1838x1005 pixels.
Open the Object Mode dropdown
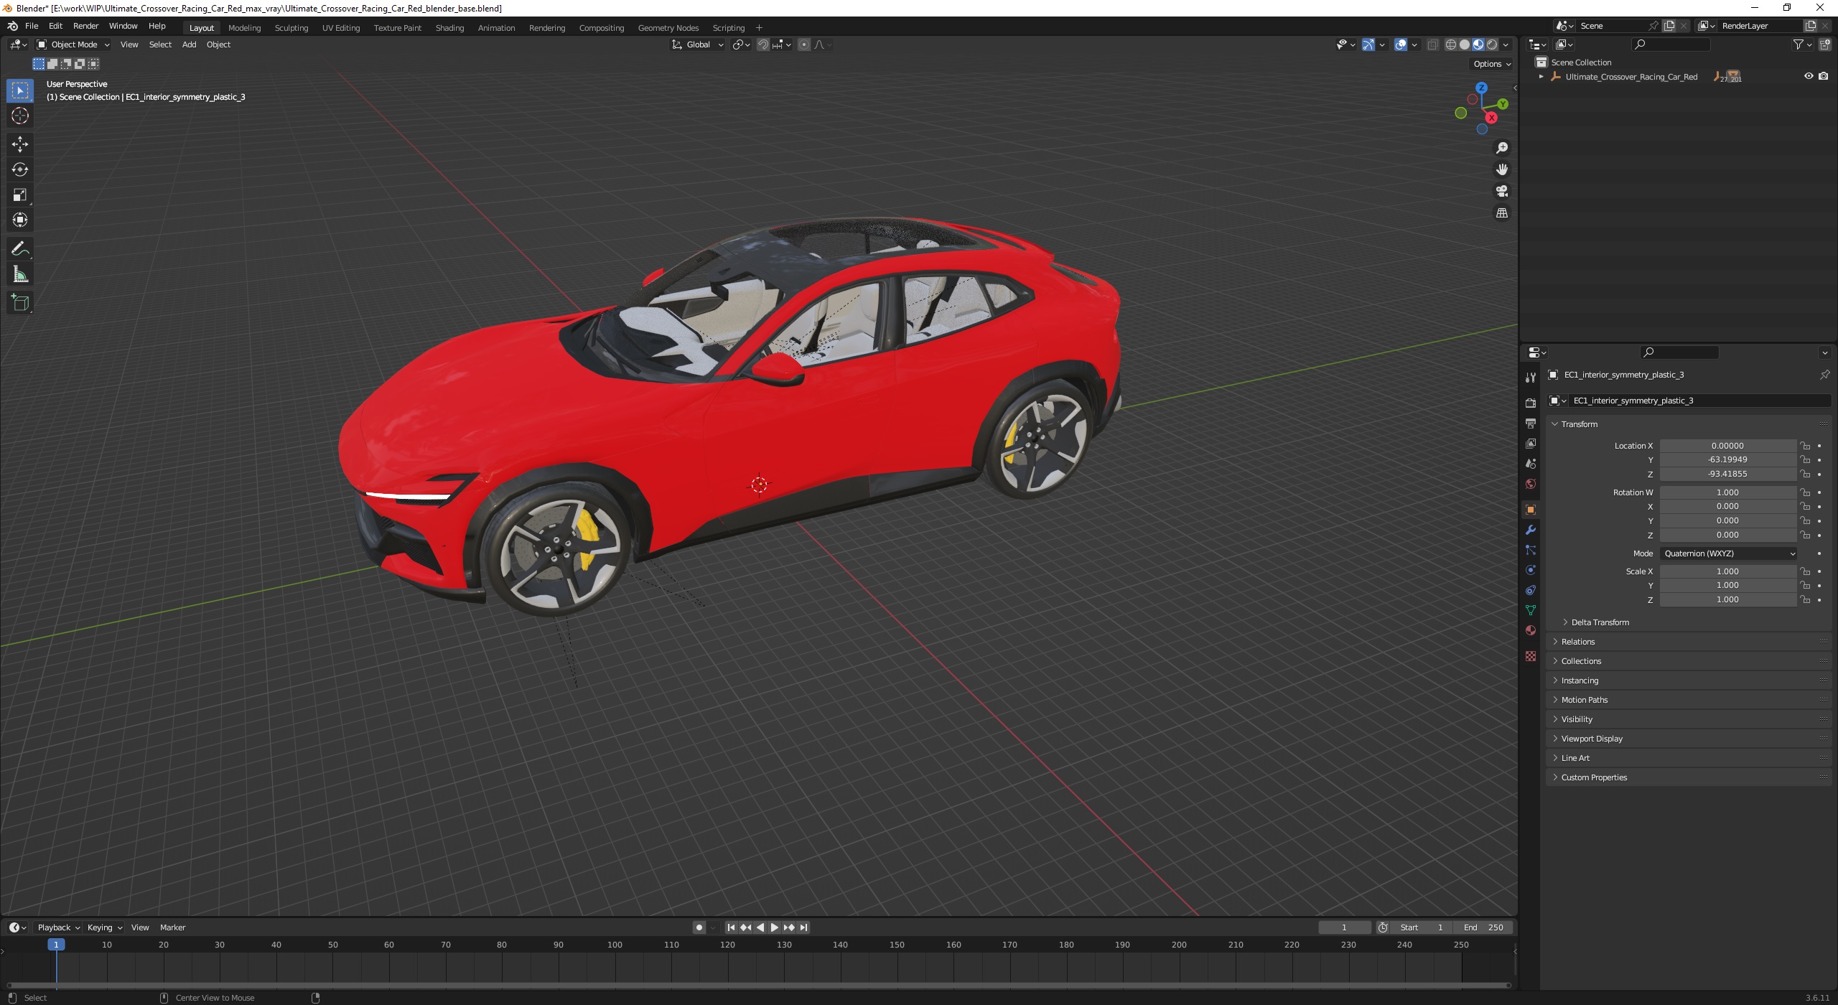pyautogui.click(x=73, y=45)
